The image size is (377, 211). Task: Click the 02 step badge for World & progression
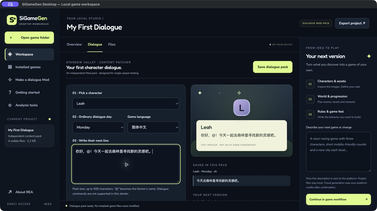click(x=310, y=99)
